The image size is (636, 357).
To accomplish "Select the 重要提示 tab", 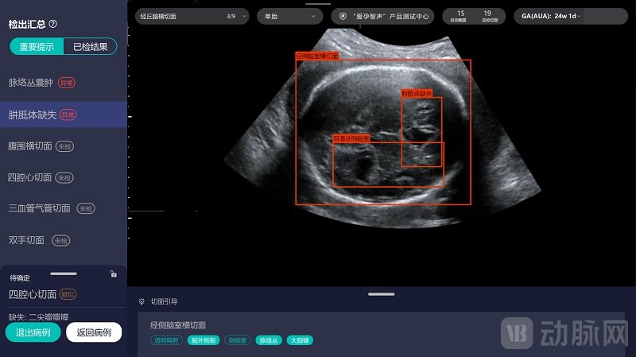I will click(x=37, y=47).
